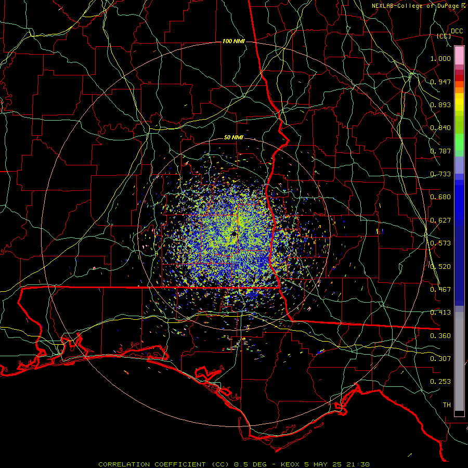The height and width of the screenshot is (468, 468).
Task: Click the 100 NMI range ring label
Action: point(233,41)
